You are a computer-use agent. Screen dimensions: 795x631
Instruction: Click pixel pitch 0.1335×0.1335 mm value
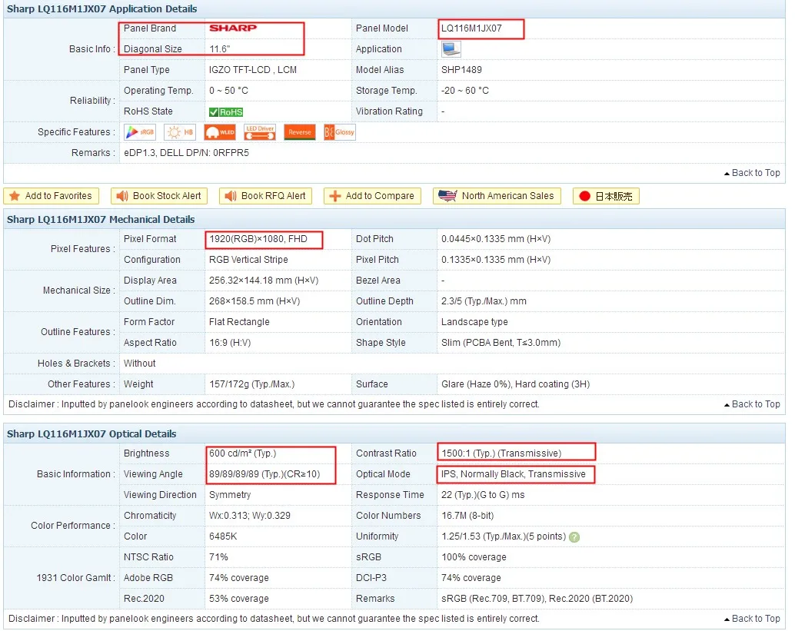(496, 260)
